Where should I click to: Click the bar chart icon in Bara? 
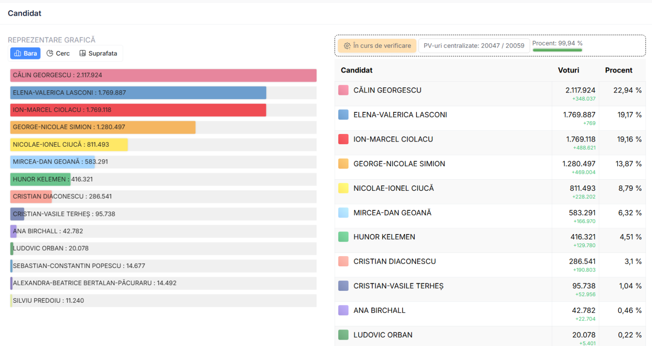[17, 53]
